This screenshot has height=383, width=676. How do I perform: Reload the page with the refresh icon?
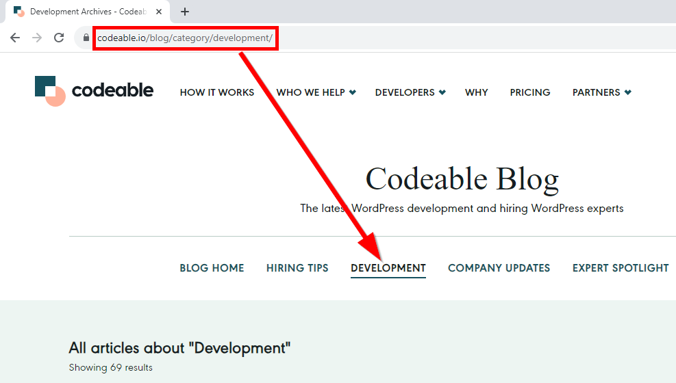click(59, 38)
